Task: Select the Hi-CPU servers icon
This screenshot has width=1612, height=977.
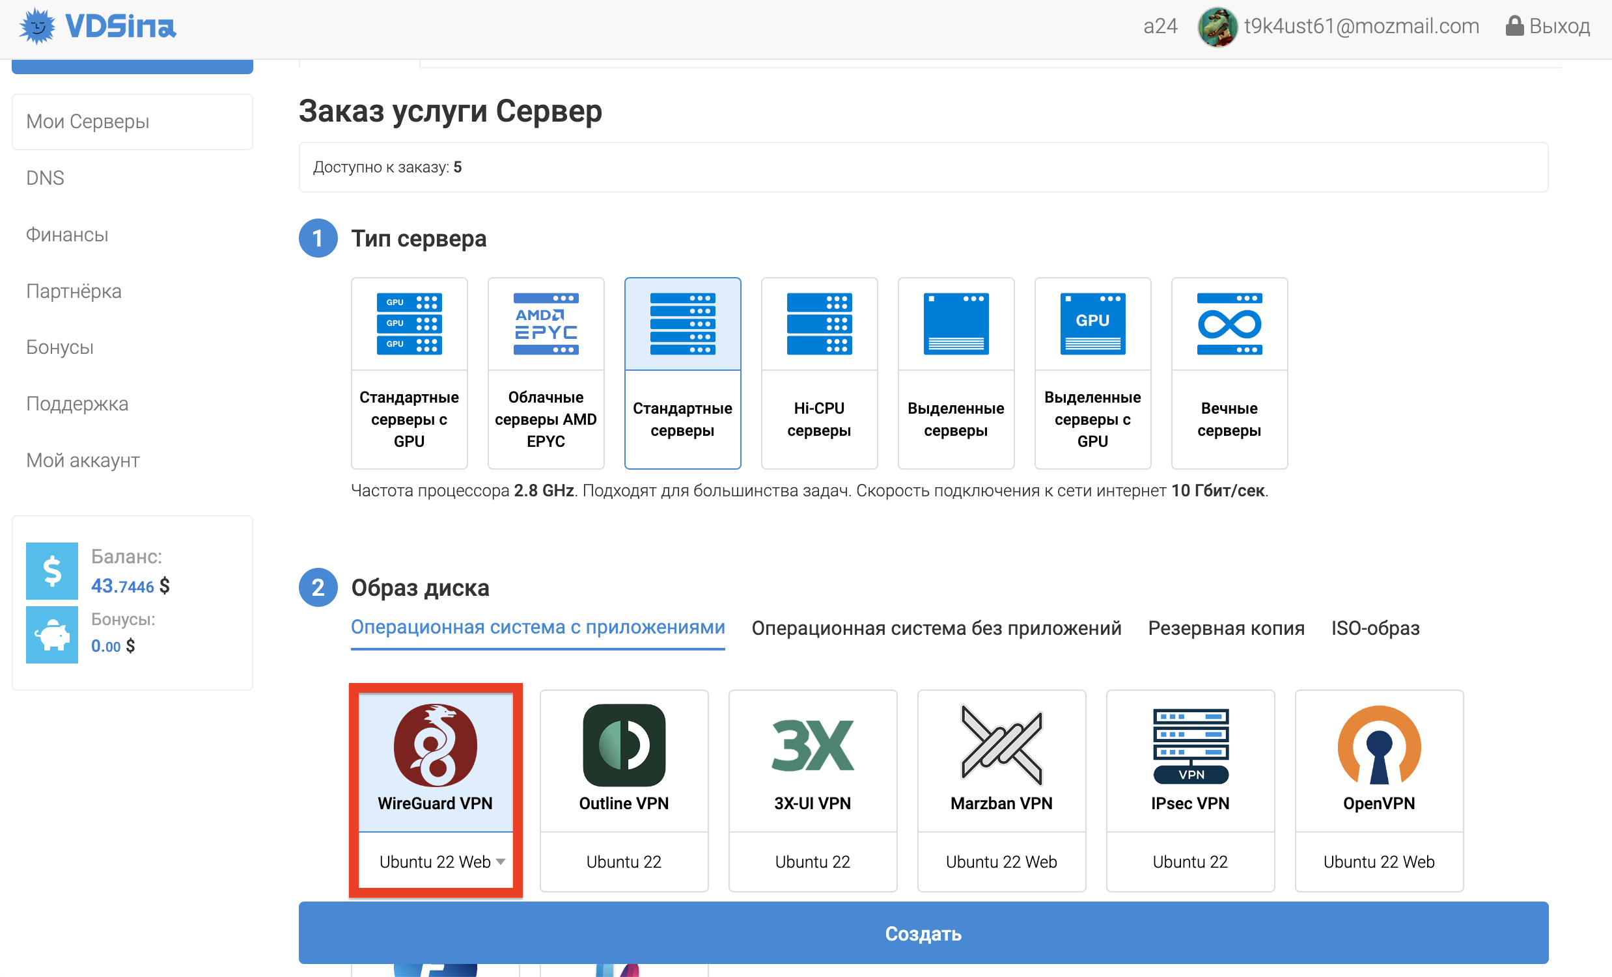Action: coord(819,323)
